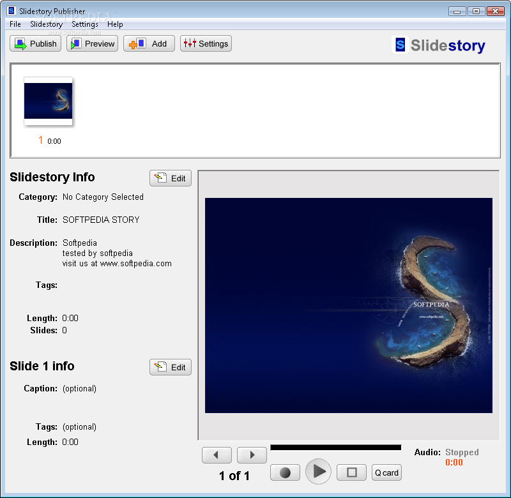The width and height of the screenshot is (511, 498).
Task: Open the File menu
Action: (x=15, y=24)
